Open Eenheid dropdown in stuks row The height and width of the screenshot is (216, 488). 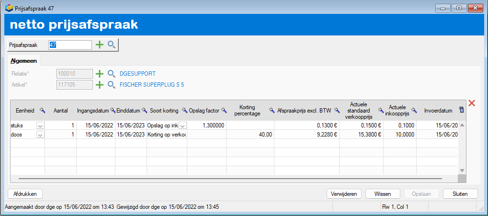click(40, 125)
